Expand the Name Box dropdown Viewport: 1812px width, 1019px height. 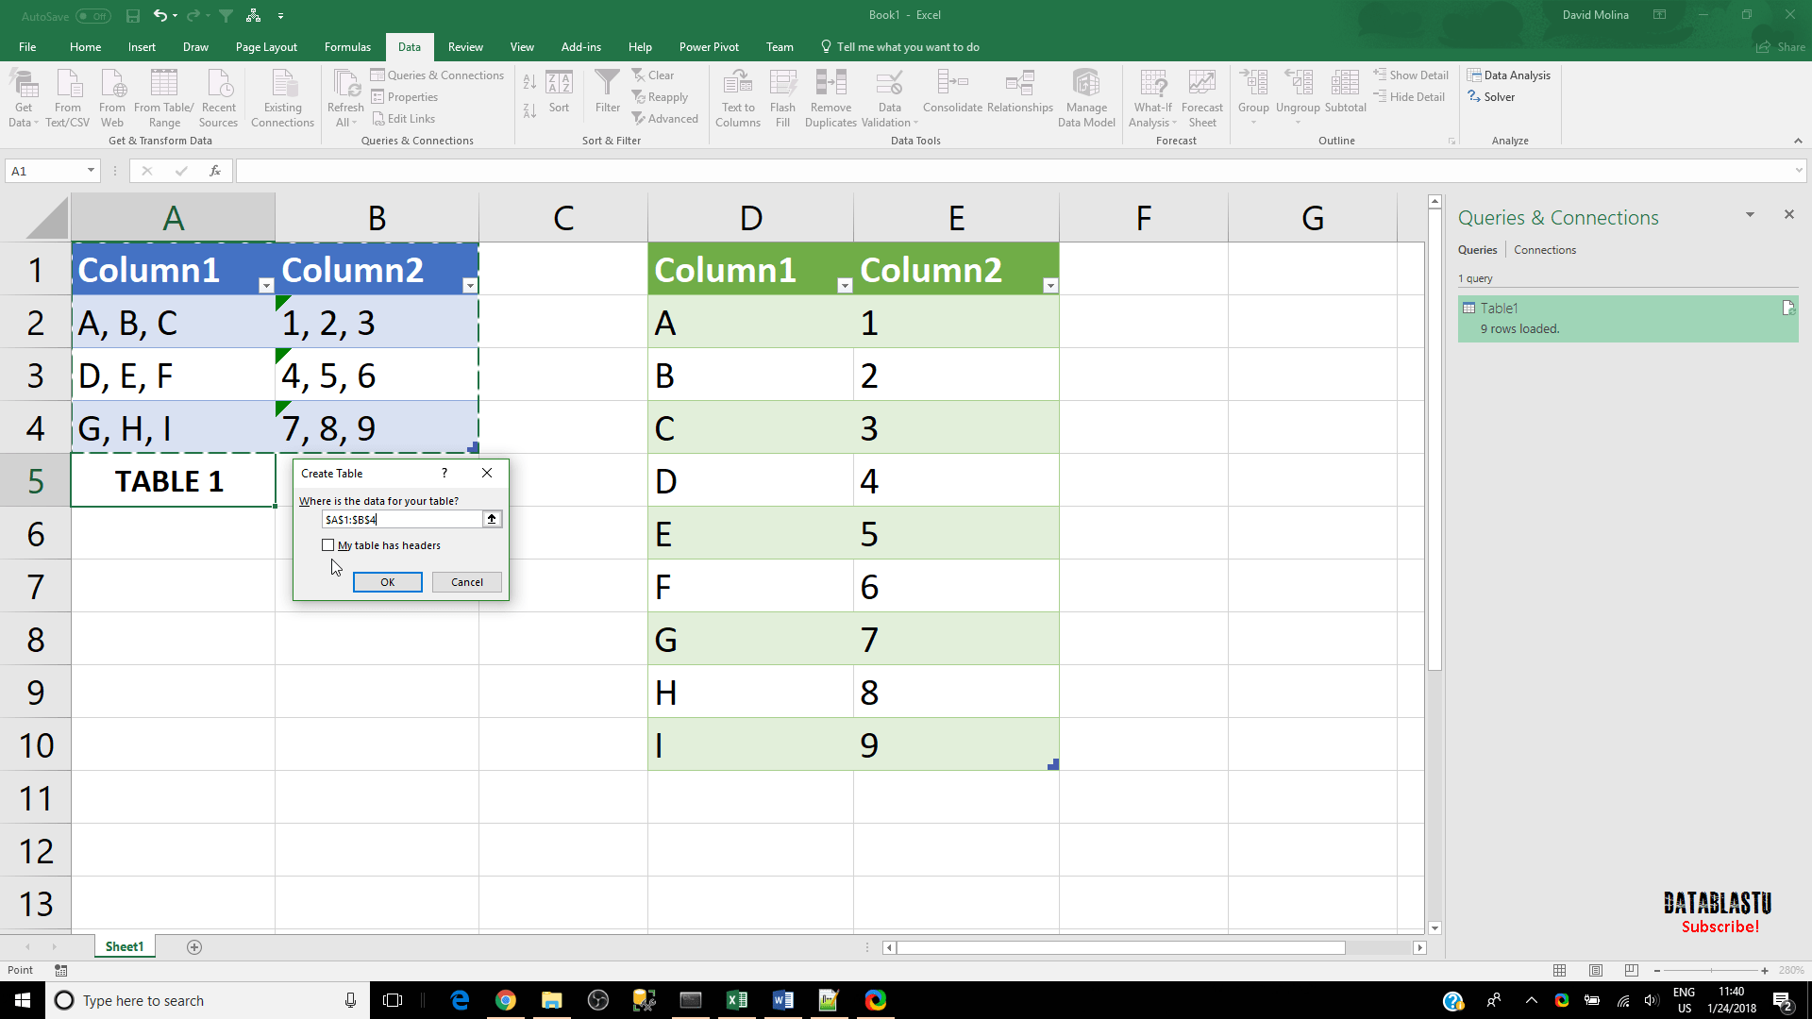click(x=91, y=171)
